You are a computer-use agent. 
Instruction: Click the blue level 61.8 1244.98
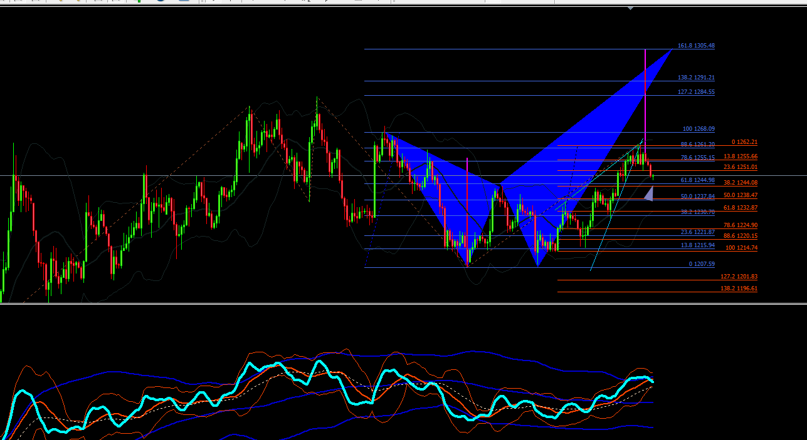697,180
